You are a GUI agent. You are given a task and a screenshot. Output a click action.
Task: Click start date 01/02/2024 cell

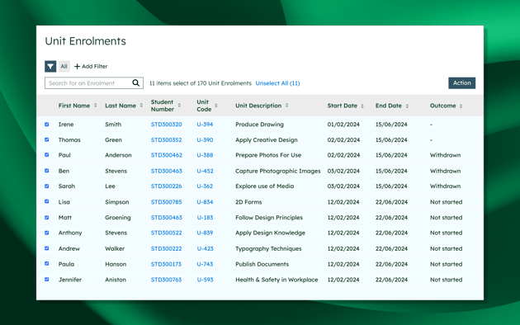tap(343, 125)
